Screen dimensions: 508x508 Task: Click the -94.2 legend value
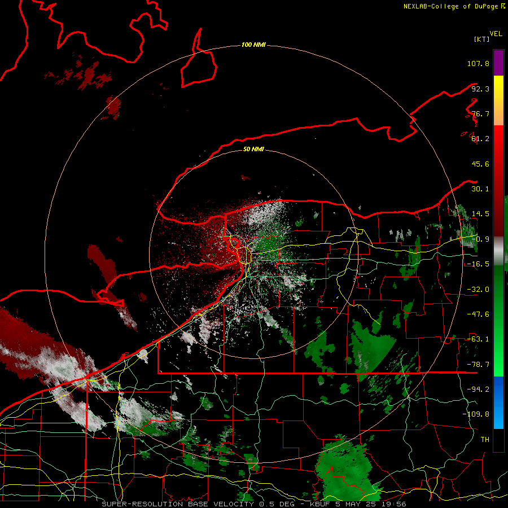pos(478,389)
